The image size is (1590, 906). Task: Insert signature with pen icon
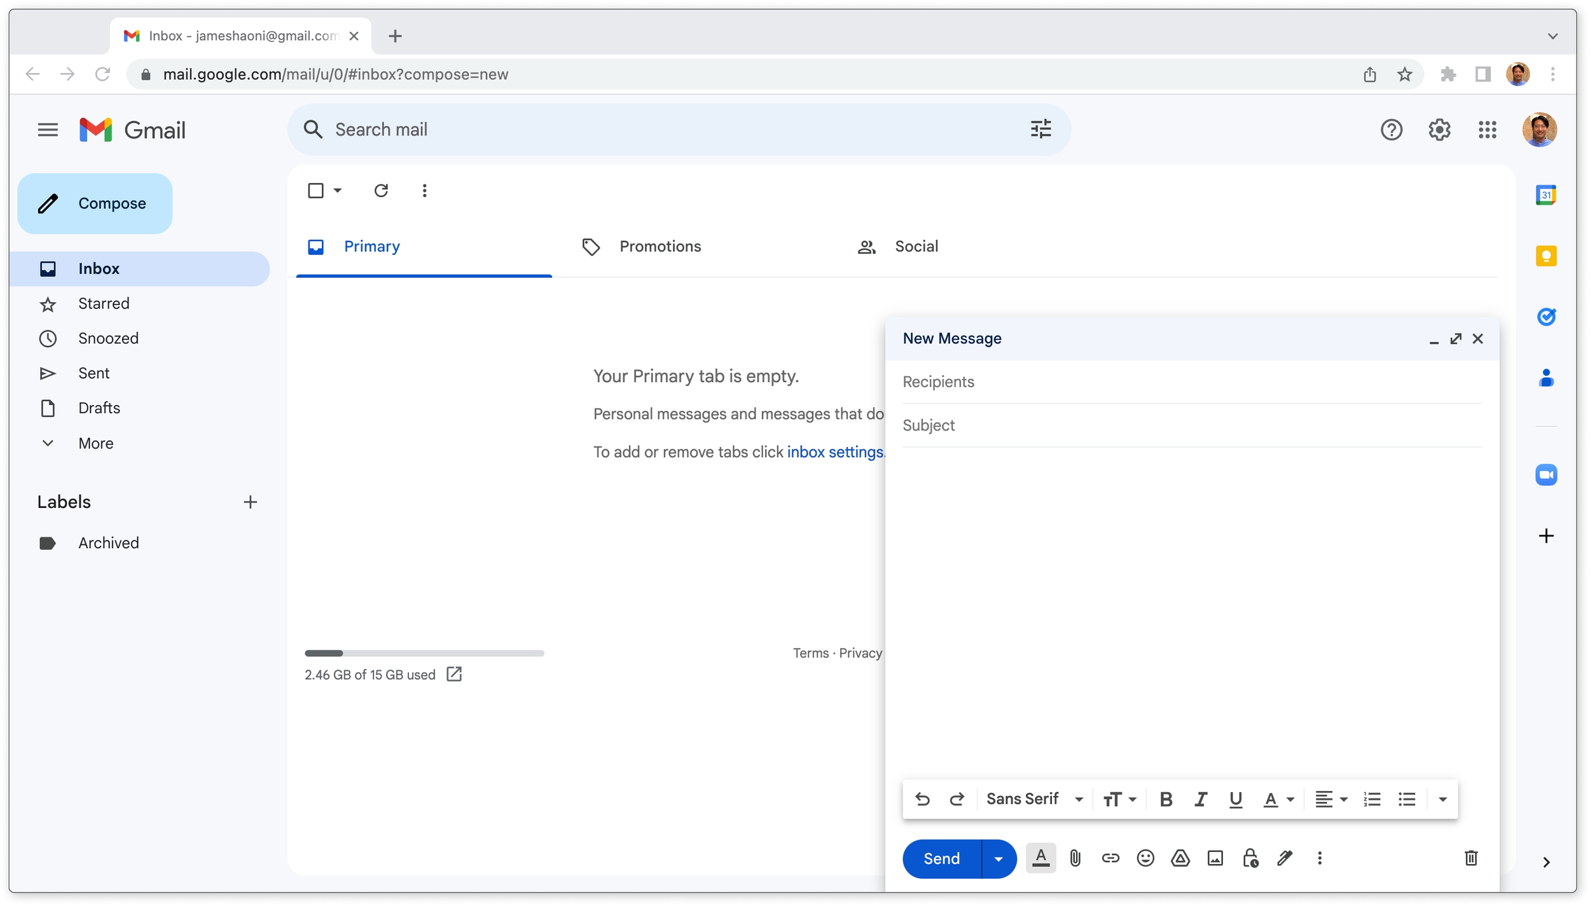coord(1285,858)
